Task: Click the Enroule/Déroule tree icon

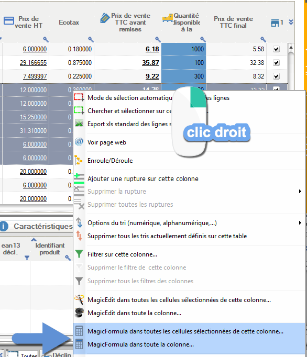Action: [x=79, y=160]
